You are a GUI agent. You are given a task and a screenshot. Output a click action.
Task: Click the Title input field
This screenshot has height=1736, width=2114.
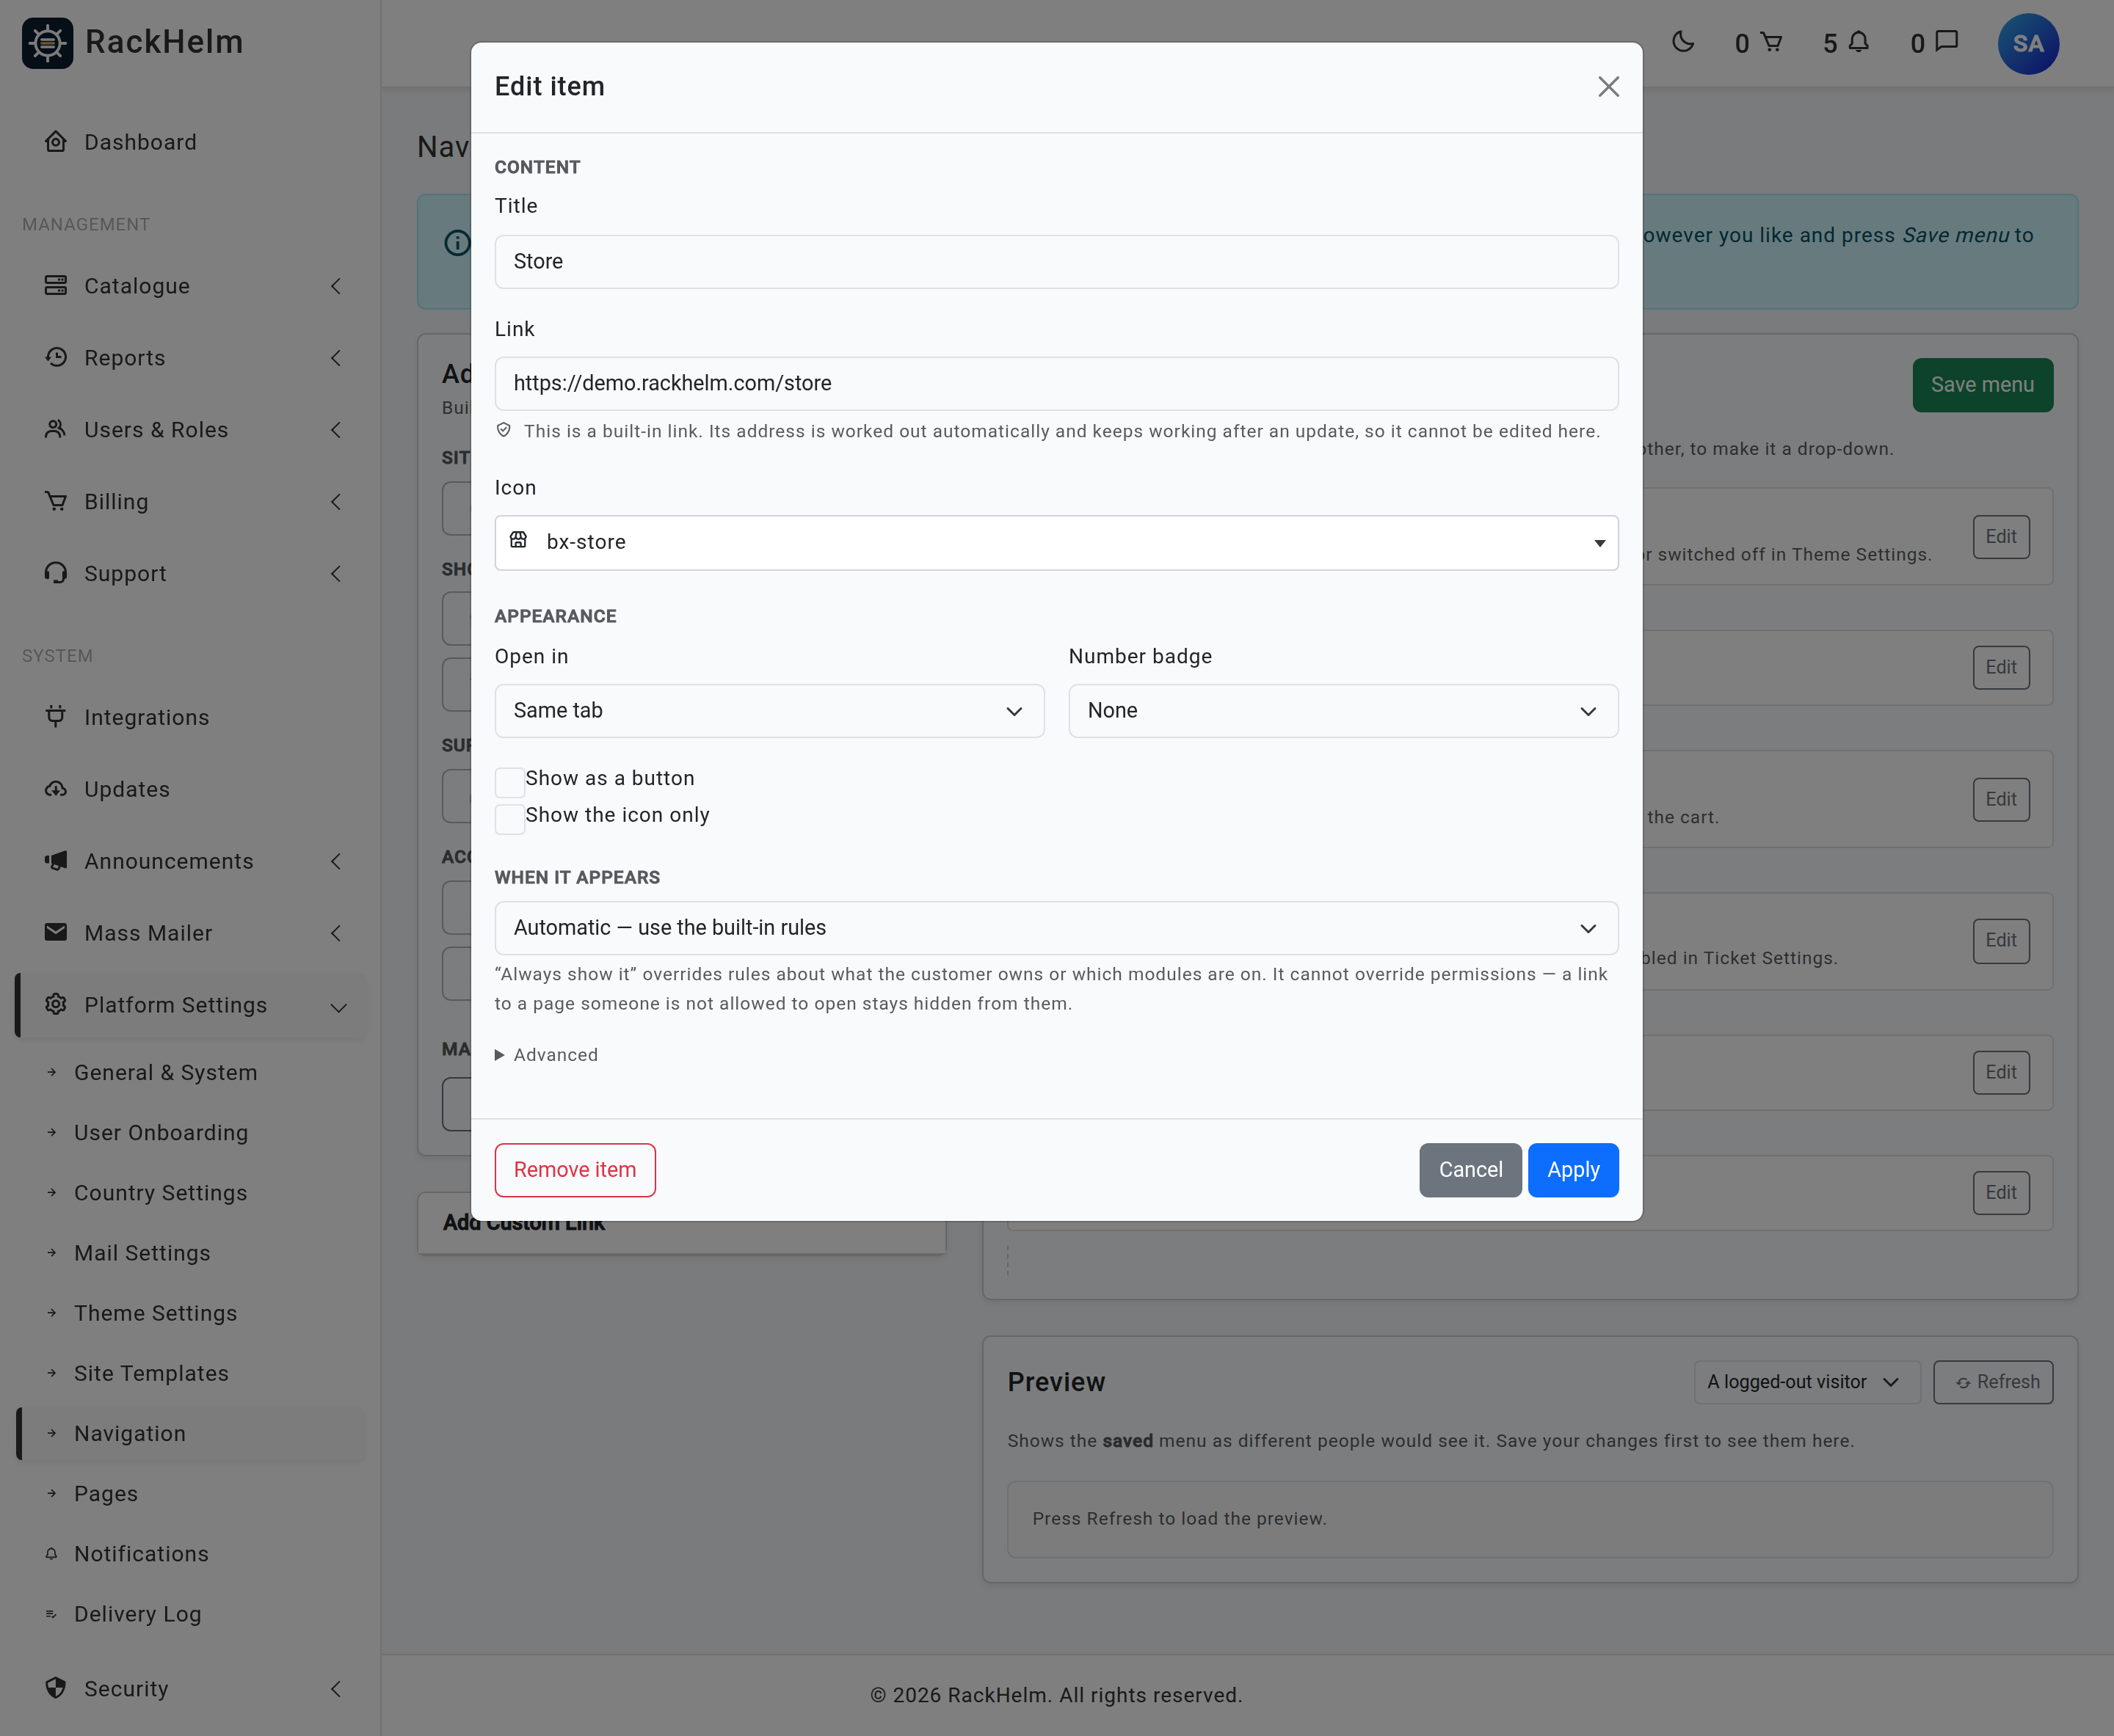[x=1056, y=262]
